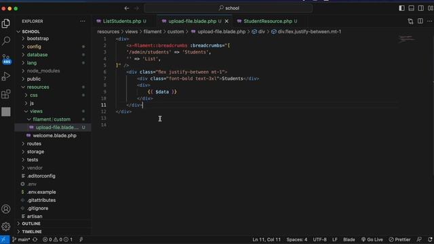Open editor More Actions ellipsis

point(429,21)
